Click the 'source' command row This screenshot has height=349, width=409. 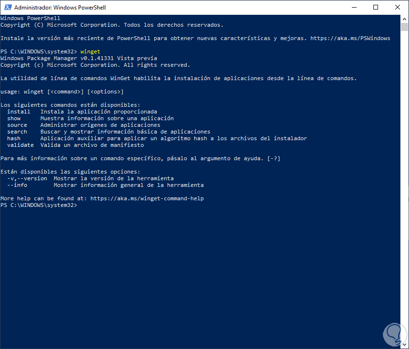(84, 125)
